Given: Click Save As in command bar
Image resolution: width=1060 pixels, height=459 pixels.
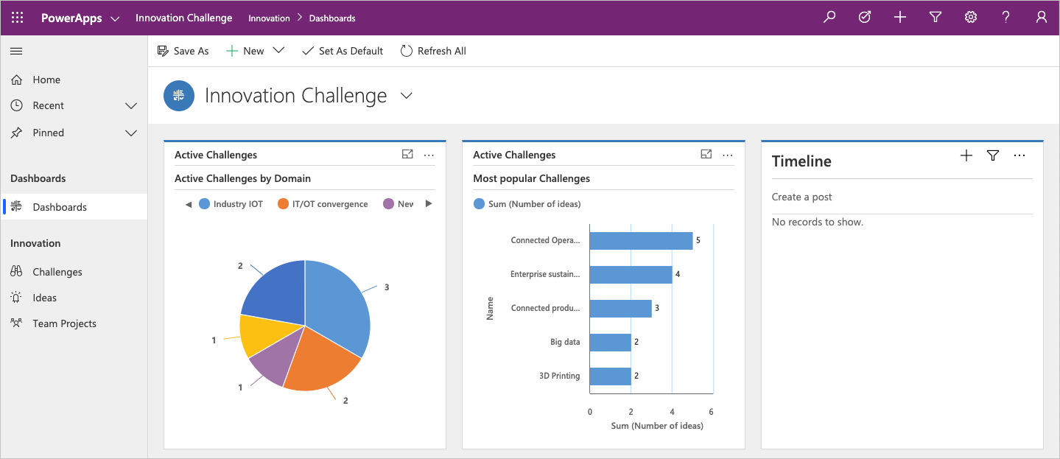Looking at the screenshot, I should click(x=183, y=51).
